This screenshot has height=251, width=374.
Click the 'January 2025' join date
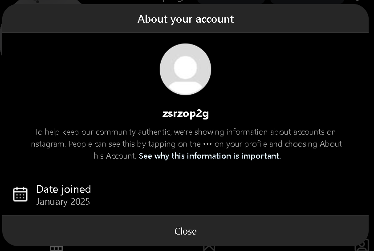click(x=63, y=202)
